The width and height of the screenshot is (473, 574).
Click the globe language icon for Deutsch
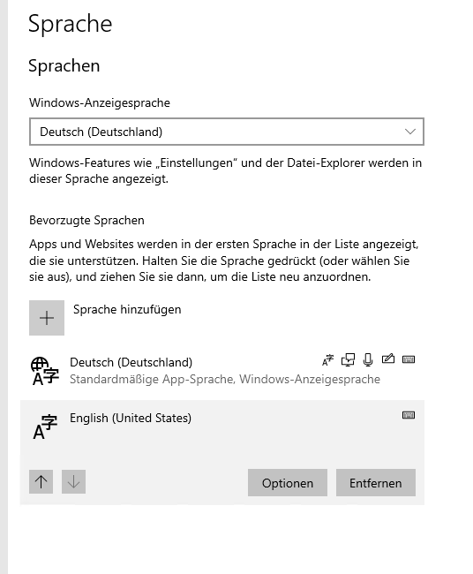[45, 371]
